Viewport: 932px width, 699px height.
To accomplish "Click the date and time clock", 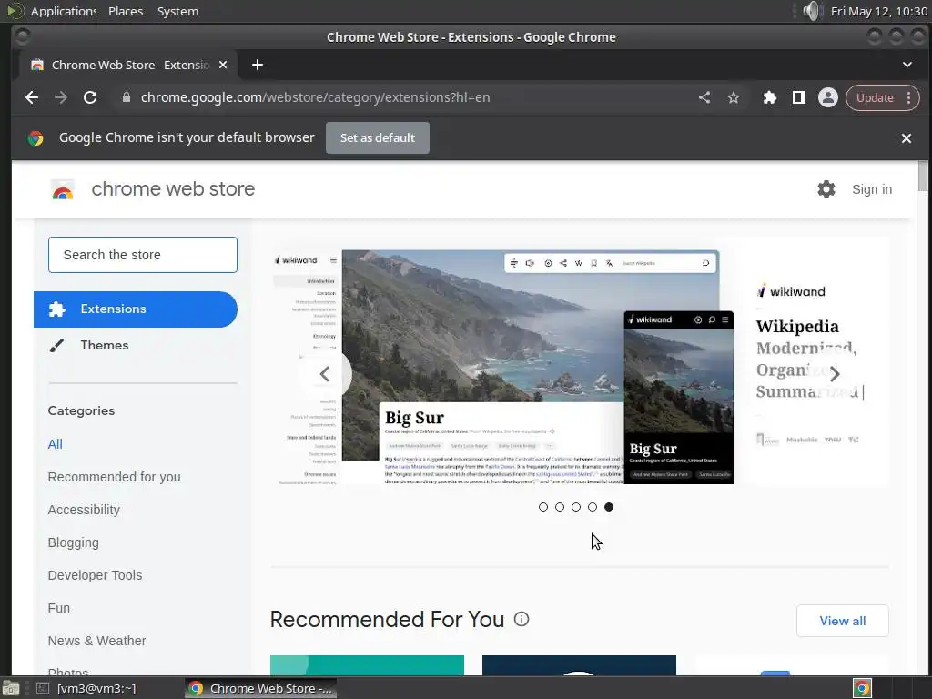I will [879, 11].
